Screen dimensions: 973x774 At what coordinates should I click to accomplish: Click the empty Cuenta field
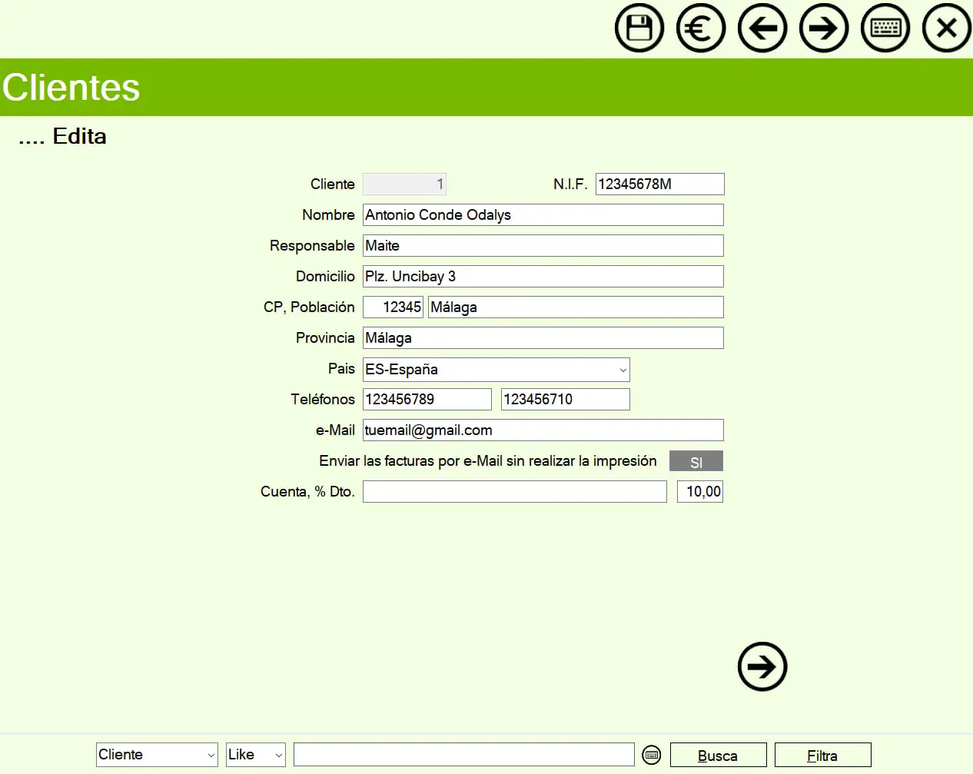(514, 492)
